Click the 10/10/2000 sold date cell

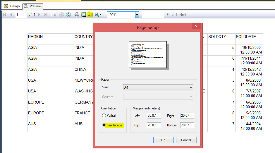[249, 50]
